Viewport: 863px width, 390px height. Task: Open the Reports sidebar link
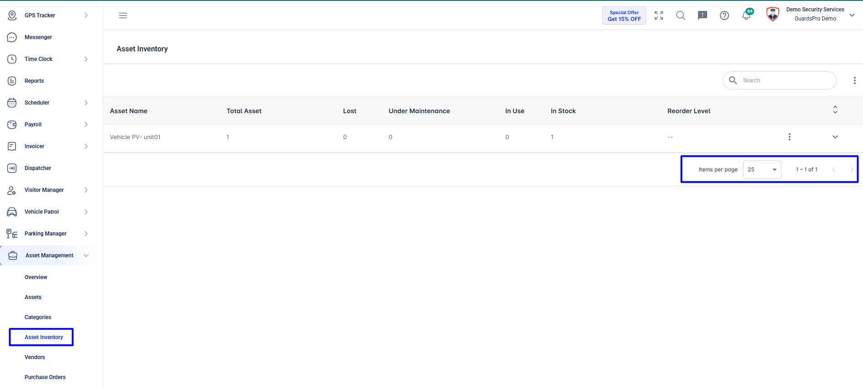click(34, 81)
